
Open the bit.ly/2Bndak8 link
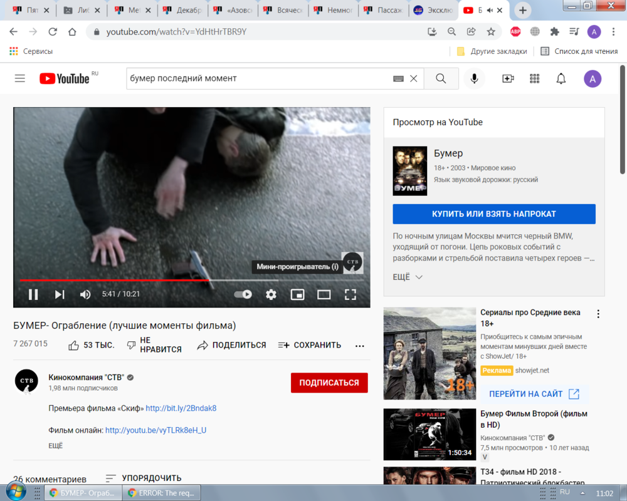coord(181,408)
